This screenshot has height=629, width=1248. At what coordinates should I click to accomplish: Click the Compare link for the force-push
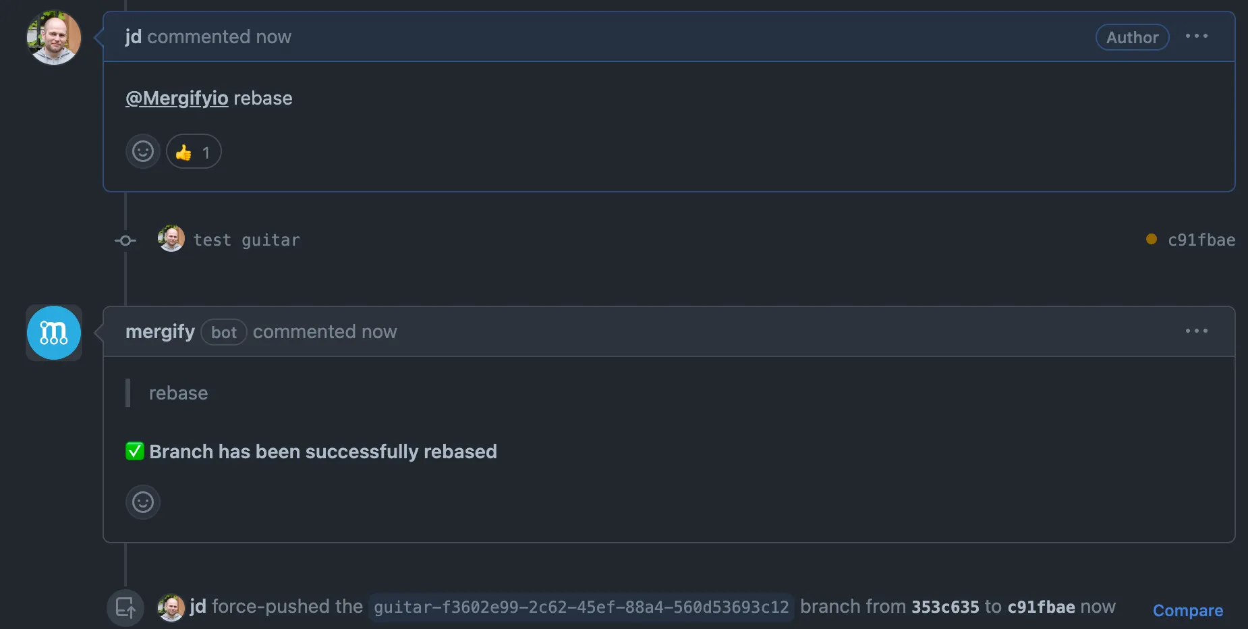pyautogui.click(x=1188, y=610)
